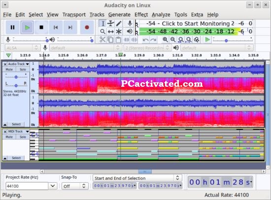Close the Audio Track with X
Screen dimensions: 271x200
5,65
